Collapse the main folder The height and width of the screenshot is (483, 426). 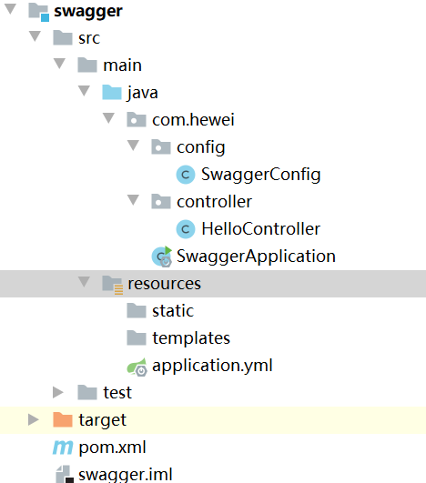(59, 63)
